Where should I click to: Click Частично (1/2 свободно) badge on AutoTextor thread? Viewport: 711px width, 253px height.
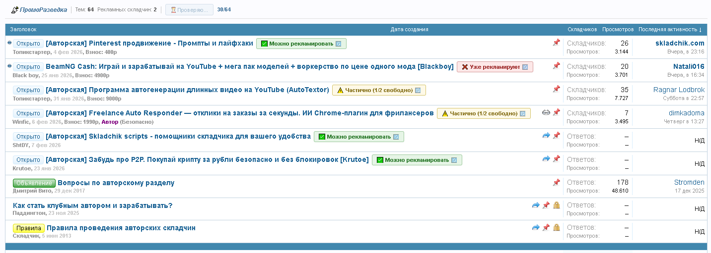pos(379,90)
